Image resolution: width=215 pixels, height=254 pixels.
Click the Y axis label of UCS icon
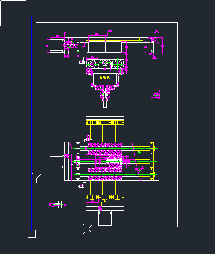click(36, 178)
